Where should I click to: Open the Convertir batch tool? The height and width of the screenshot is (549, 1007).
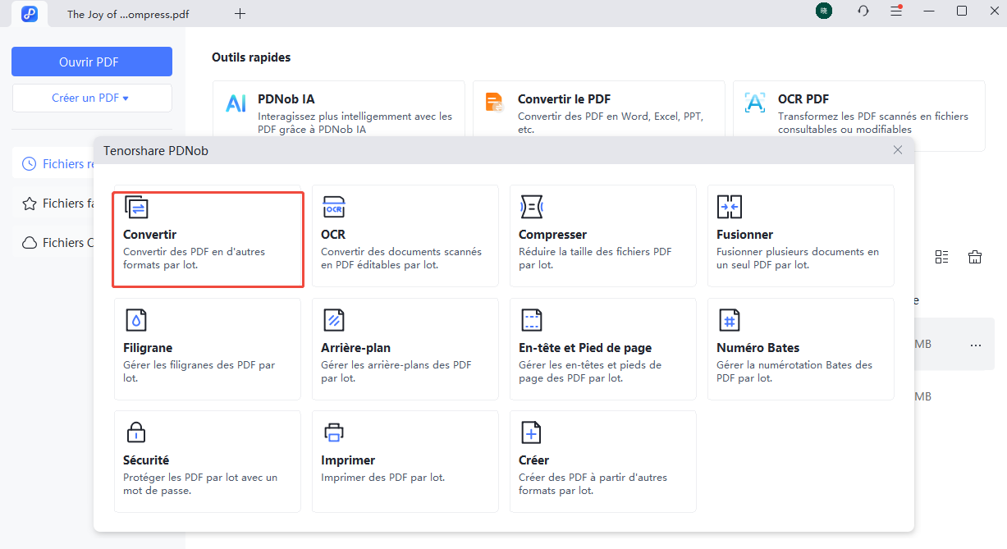click(x=208, y=239)
